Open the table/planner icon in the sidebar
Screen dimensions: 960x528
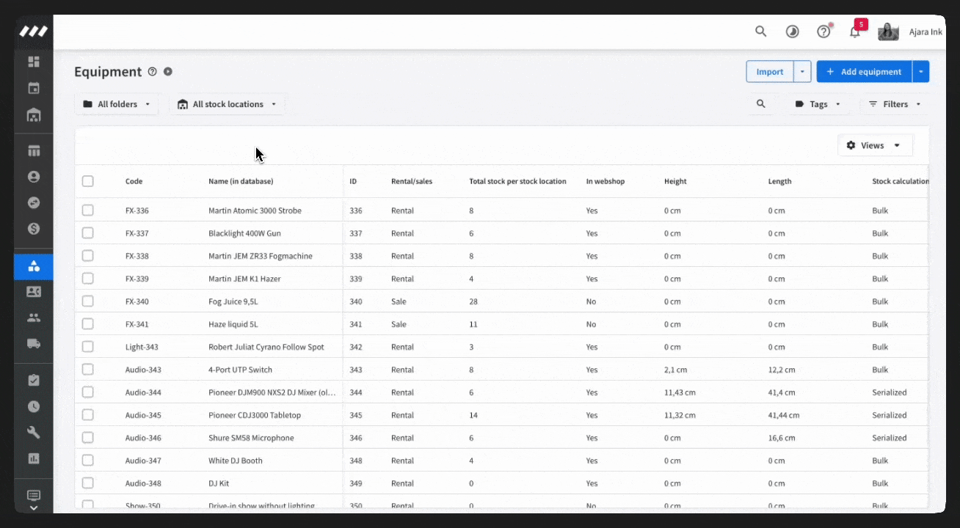click(34, 151)
